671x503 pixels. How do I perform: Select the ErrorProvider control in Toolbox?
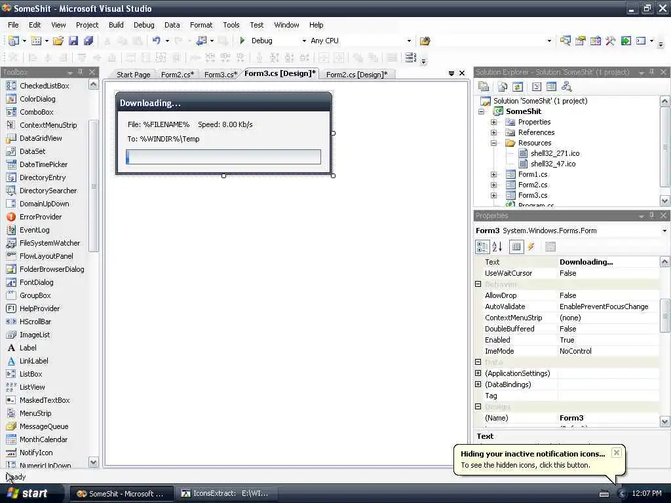coord(41,217)
